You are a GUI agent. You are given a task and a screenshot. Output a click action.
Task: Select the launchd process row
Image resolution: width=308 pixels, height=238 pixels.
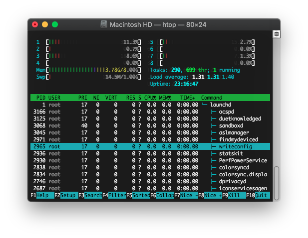pyautogui.click(x=150, y=105)
